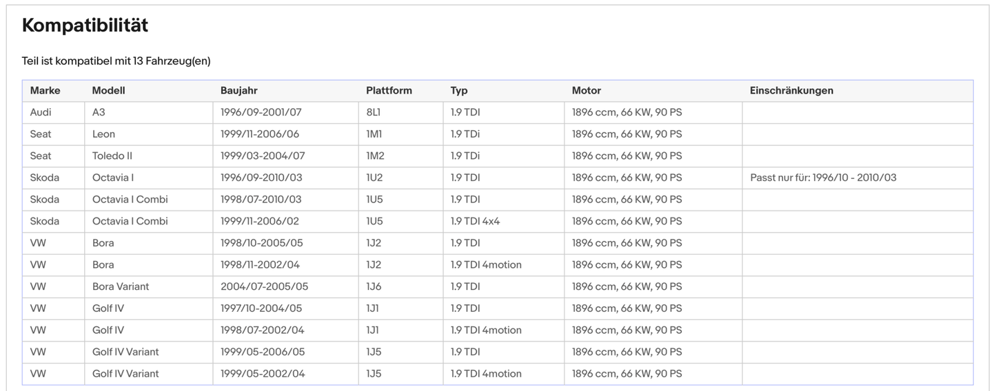Click the Marke column header
Screen dimensions: 996x391
[45, 91]
